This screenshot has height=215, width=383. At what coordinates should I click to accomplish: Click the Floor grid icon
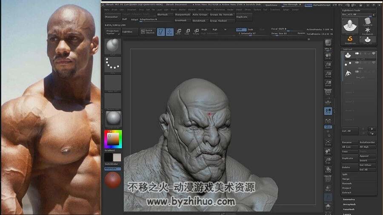click(x=328, y=102)
